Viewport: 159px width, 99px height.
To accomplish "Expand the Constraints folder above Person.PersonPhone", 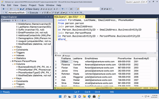I will [13, 50].
